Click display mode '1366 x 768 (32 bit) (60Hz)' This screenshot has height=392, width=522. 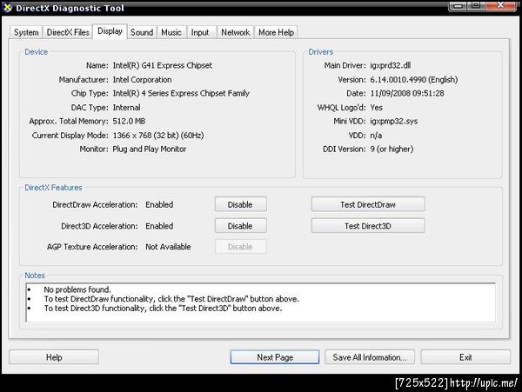pyautogui.click(x=158, y=136)
